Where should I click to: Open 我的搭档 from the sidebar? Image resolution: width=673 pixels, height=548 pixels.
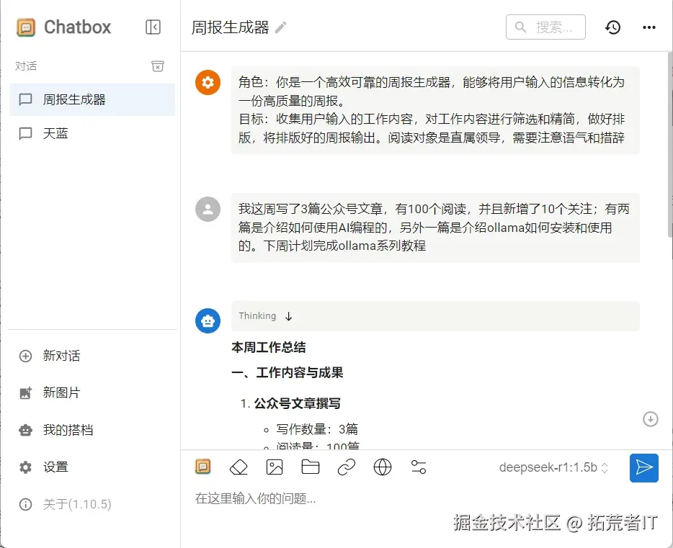[67, 430]
